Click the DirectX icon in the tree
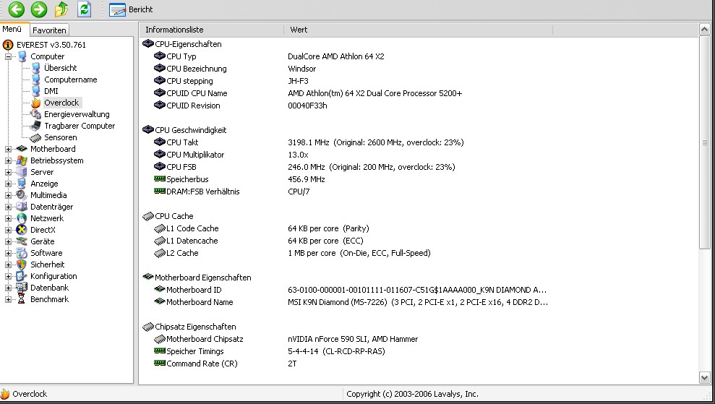 (22, 230)
